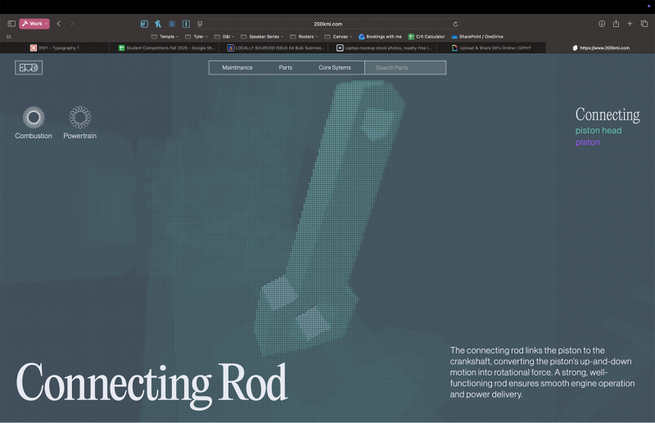This screenshot has width=655, height=423.
Task: Open Crit Calculator bookmark
Action: [427, 37]
